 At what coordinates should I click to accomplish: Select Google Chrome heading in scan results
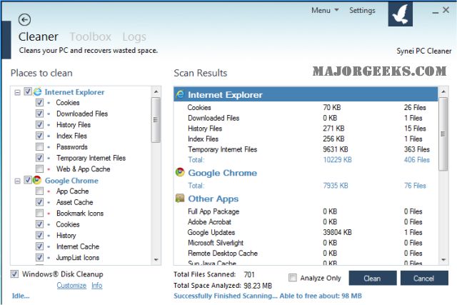pos(222,173)
